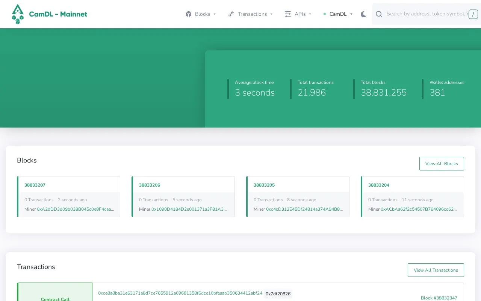Open the CamDL network menu label

click(x=338, y=14)
